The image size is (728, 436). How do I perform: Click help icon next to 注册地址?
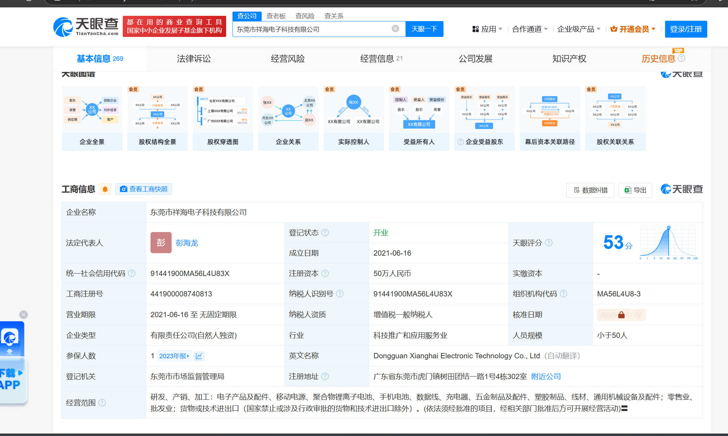pos(325,376)
